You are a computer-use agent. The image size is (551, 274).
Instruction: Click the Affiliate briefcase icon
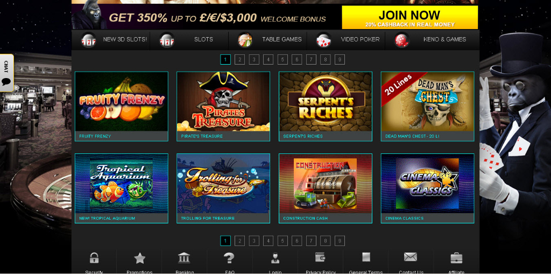456,258
